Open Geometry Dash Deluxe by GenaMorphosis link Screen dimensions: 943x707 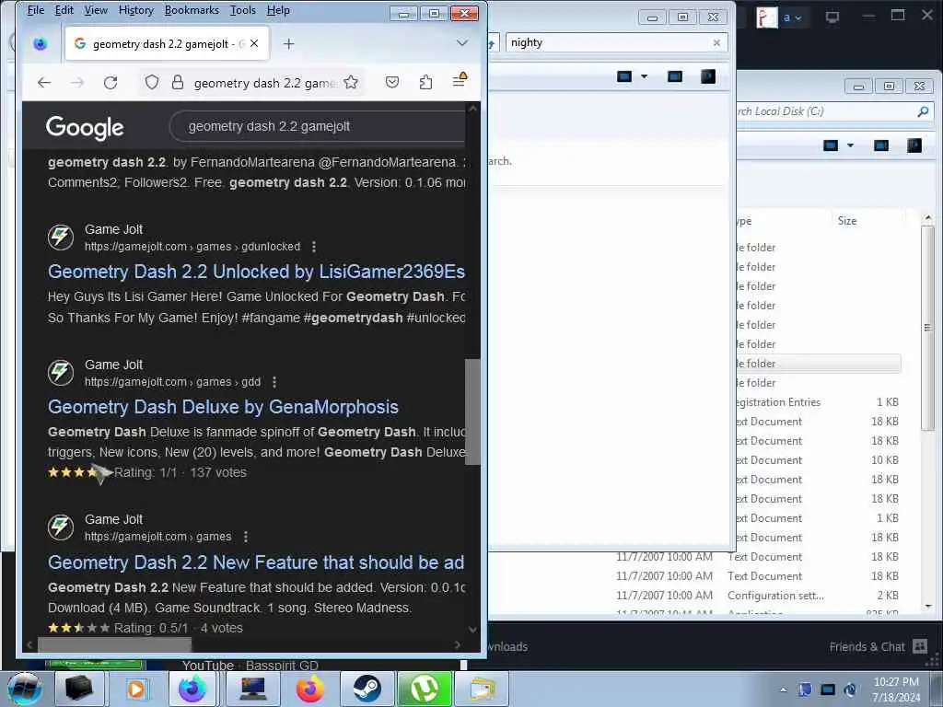(x=223, y=407)
